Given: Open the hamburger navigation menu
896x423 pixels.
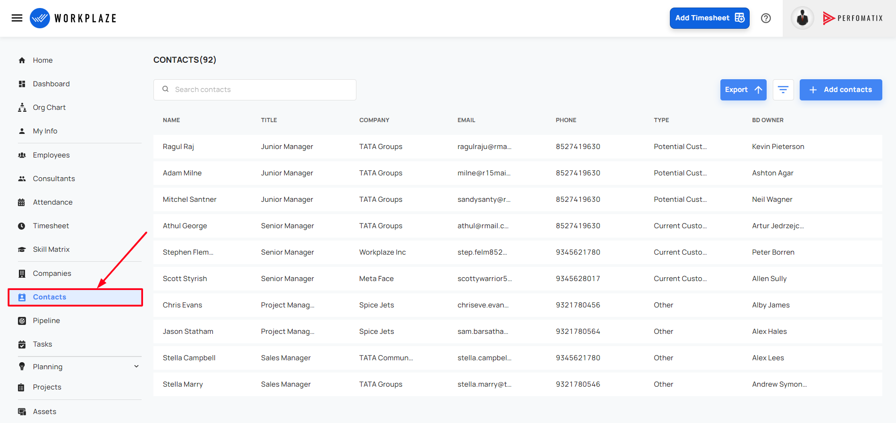Looking at the screenshot, I should [17, 18].
